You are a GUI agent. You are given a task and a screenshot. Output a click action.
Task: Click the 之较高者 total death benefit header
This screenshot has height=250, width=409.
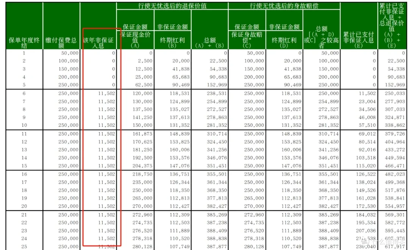[322, 37]
